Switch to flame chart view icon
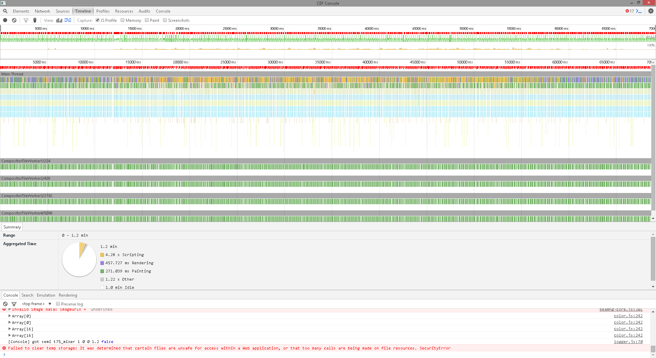Viewport: 656px width, 358px height. point(68,20)
